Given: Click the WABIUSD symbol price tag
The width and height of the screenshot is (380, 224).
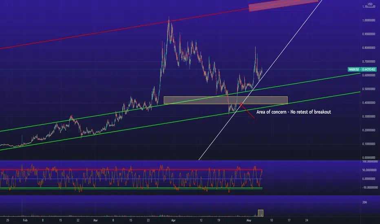Looking at the screenshot, I should click(354, 70).
